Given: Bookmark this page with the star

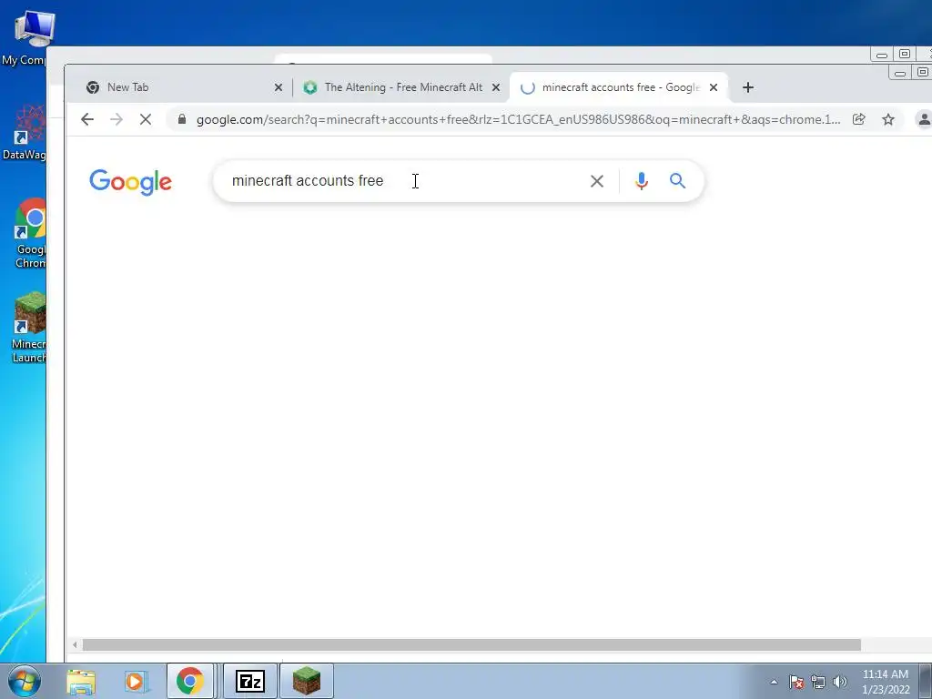Looking at the screenshot, I should (888, 119).
